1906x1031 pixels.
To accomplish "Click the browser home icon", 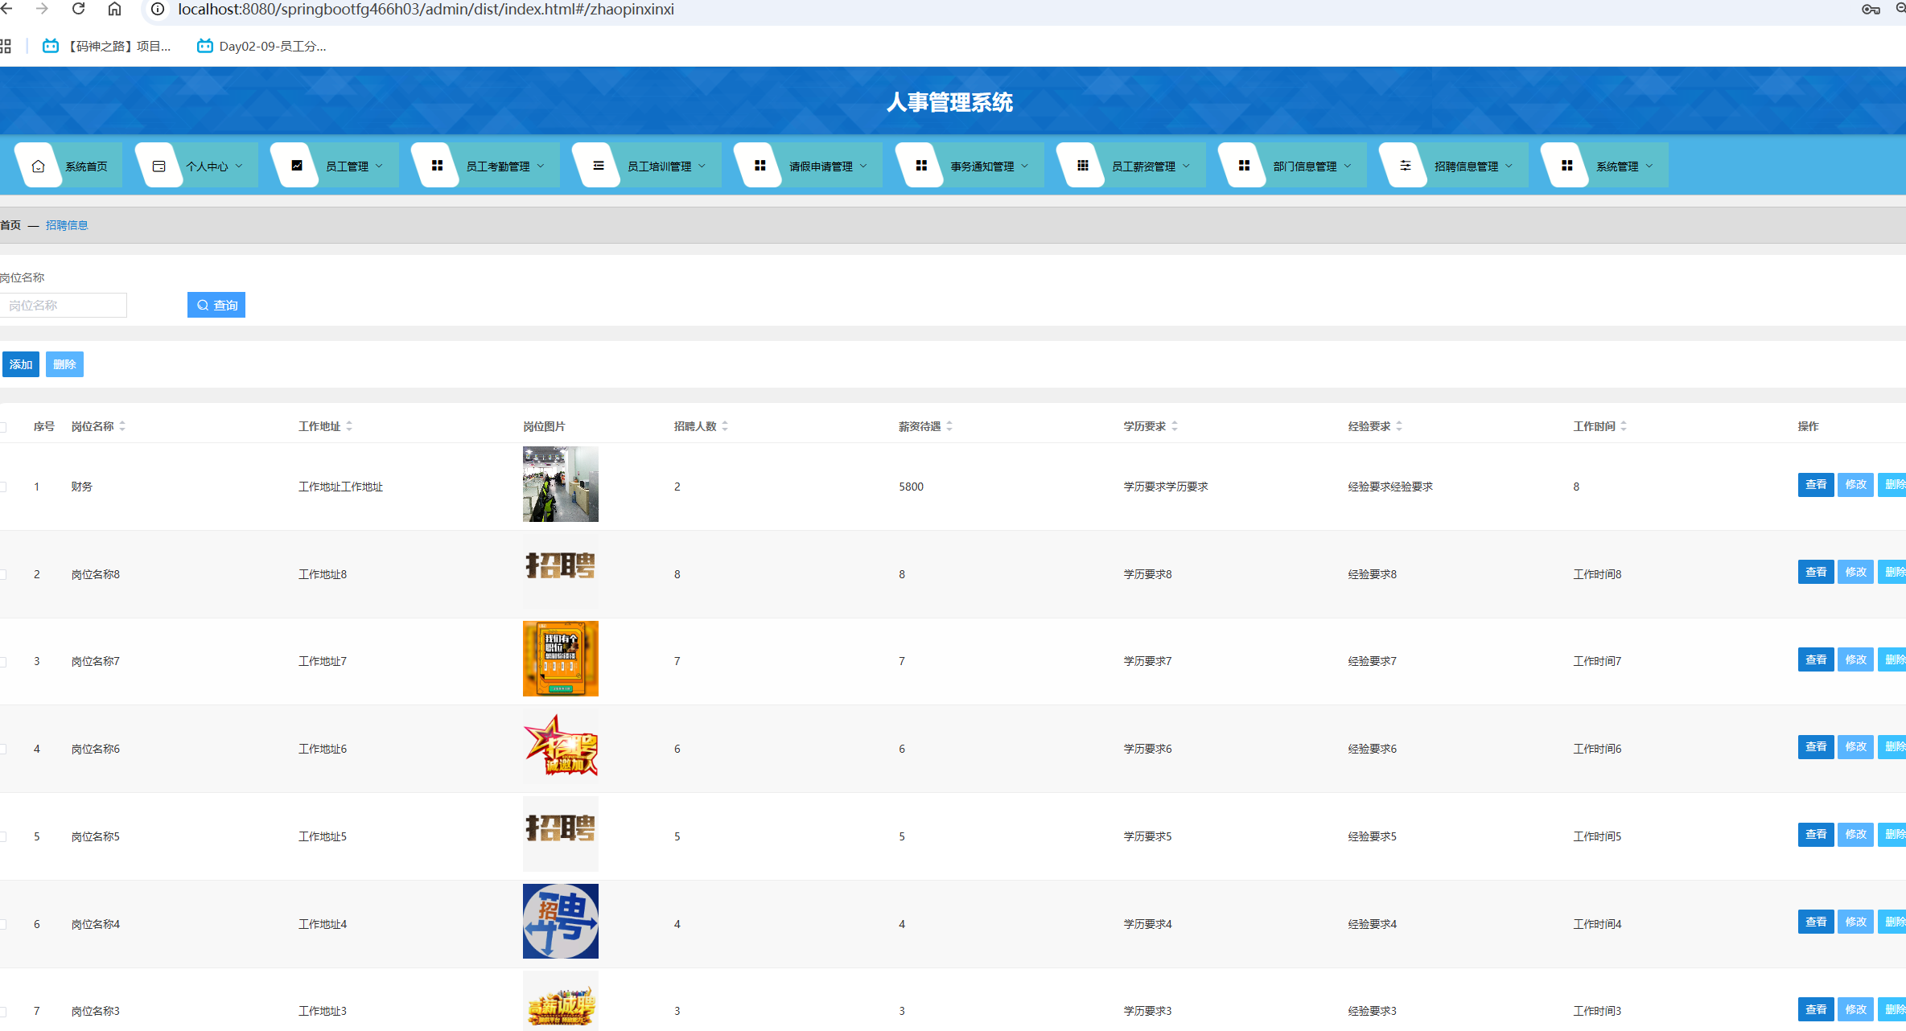I will pyautogui.click(x=114, y=9).
